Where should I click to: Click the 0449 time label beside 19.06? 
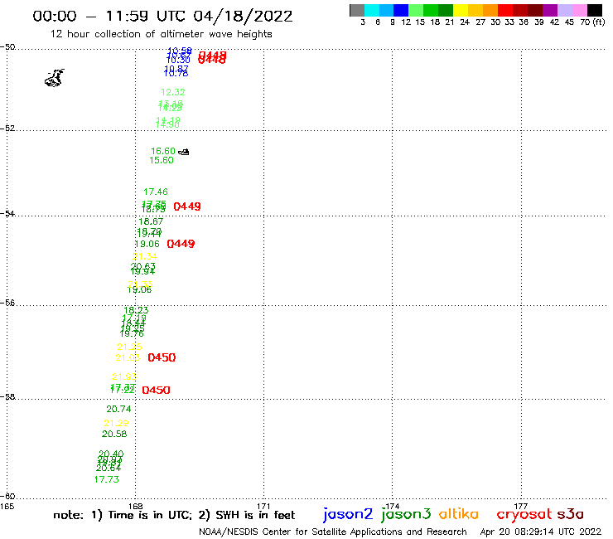(181, 244)
